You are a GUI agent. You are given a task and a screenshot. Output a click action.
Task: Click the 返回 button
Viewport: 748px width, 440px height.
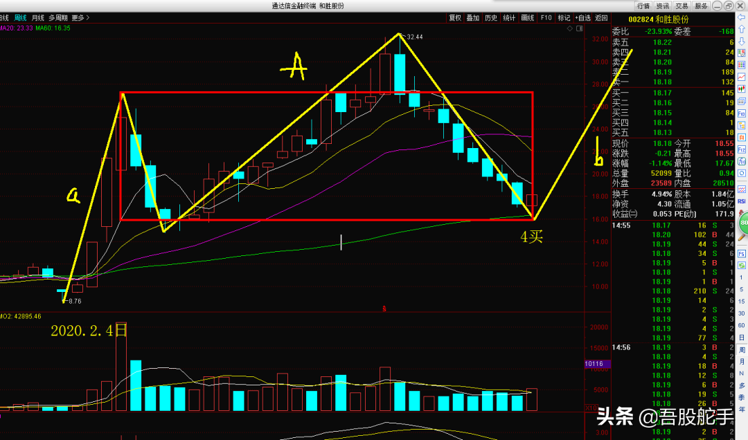click(x=601, y=17)
